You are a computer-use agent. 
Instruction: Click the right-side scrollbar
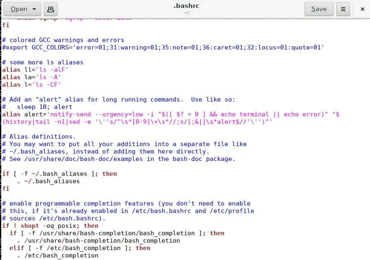pyautogui.click(x=367, y=124)
